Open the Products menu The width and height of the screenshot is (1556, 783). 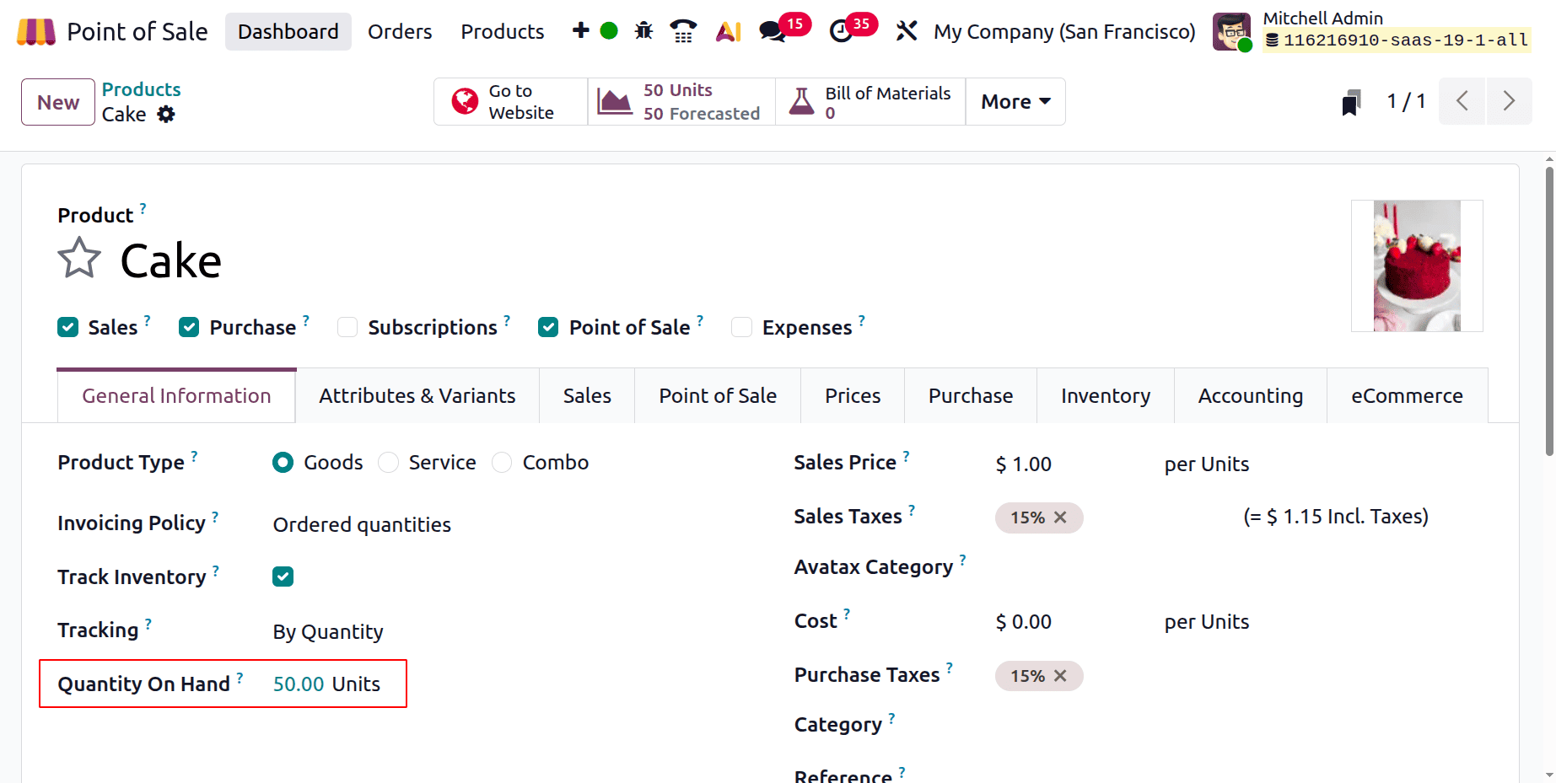[x=503, y=31]
